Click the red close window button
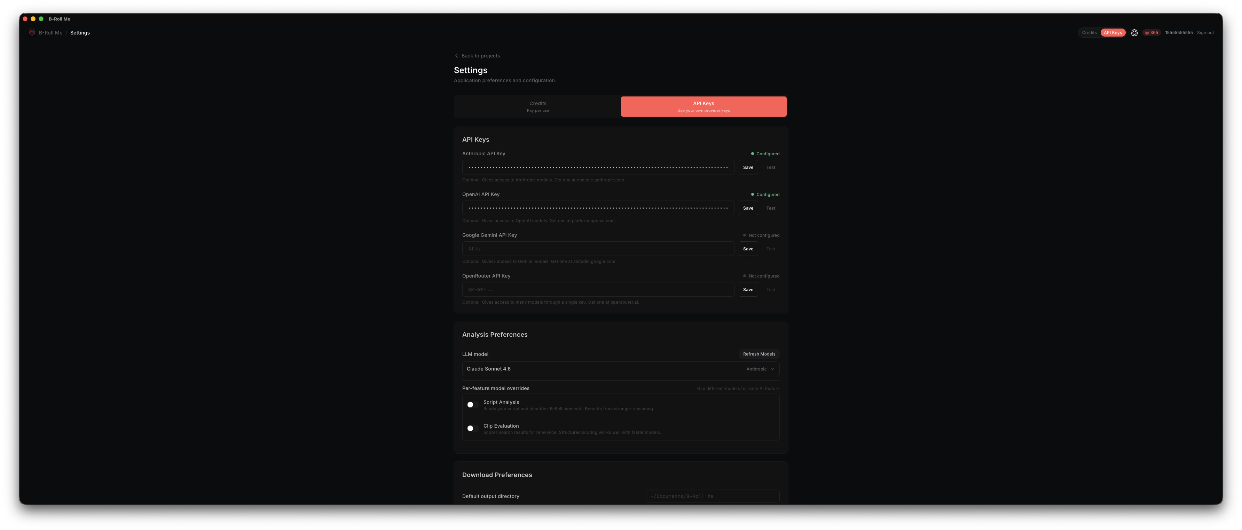The image size is (1242, 530). [x=25, y=19]
